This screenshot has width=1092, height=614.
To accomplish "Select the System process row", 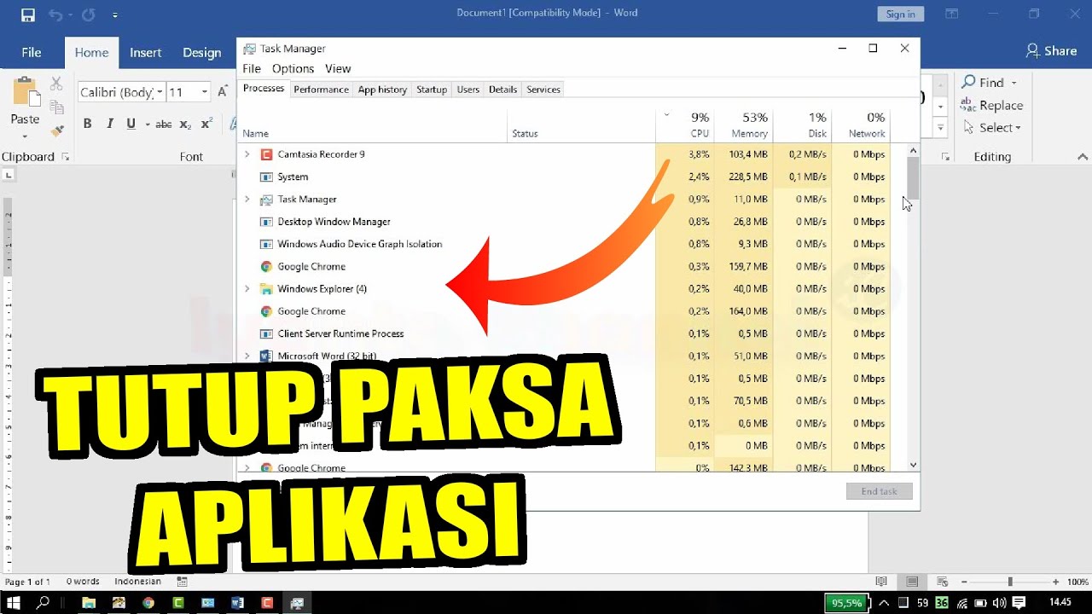I will point(565,177).
